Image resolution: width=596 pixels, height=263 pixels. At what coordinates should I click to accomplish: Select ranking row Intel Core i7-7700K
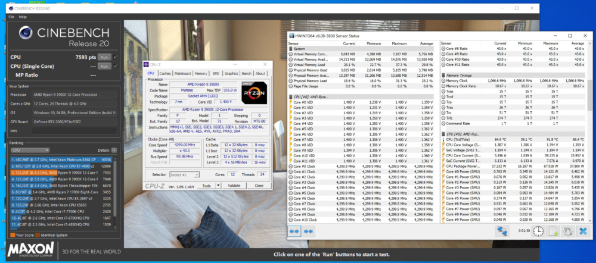(61, 211)
